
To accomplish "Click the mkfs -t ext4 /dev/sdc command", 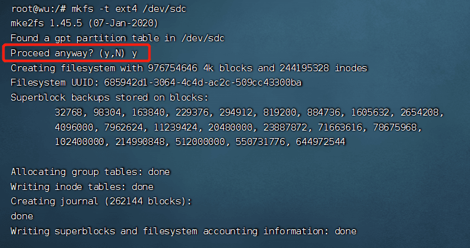I will [x=128, y=9].
